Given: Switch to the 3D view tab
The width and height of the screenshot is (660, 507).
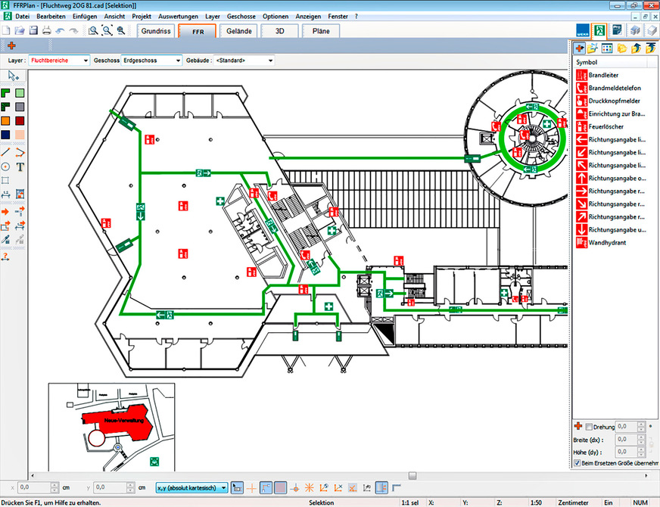Looking at the screenshot, I should [x=279, y=30].
